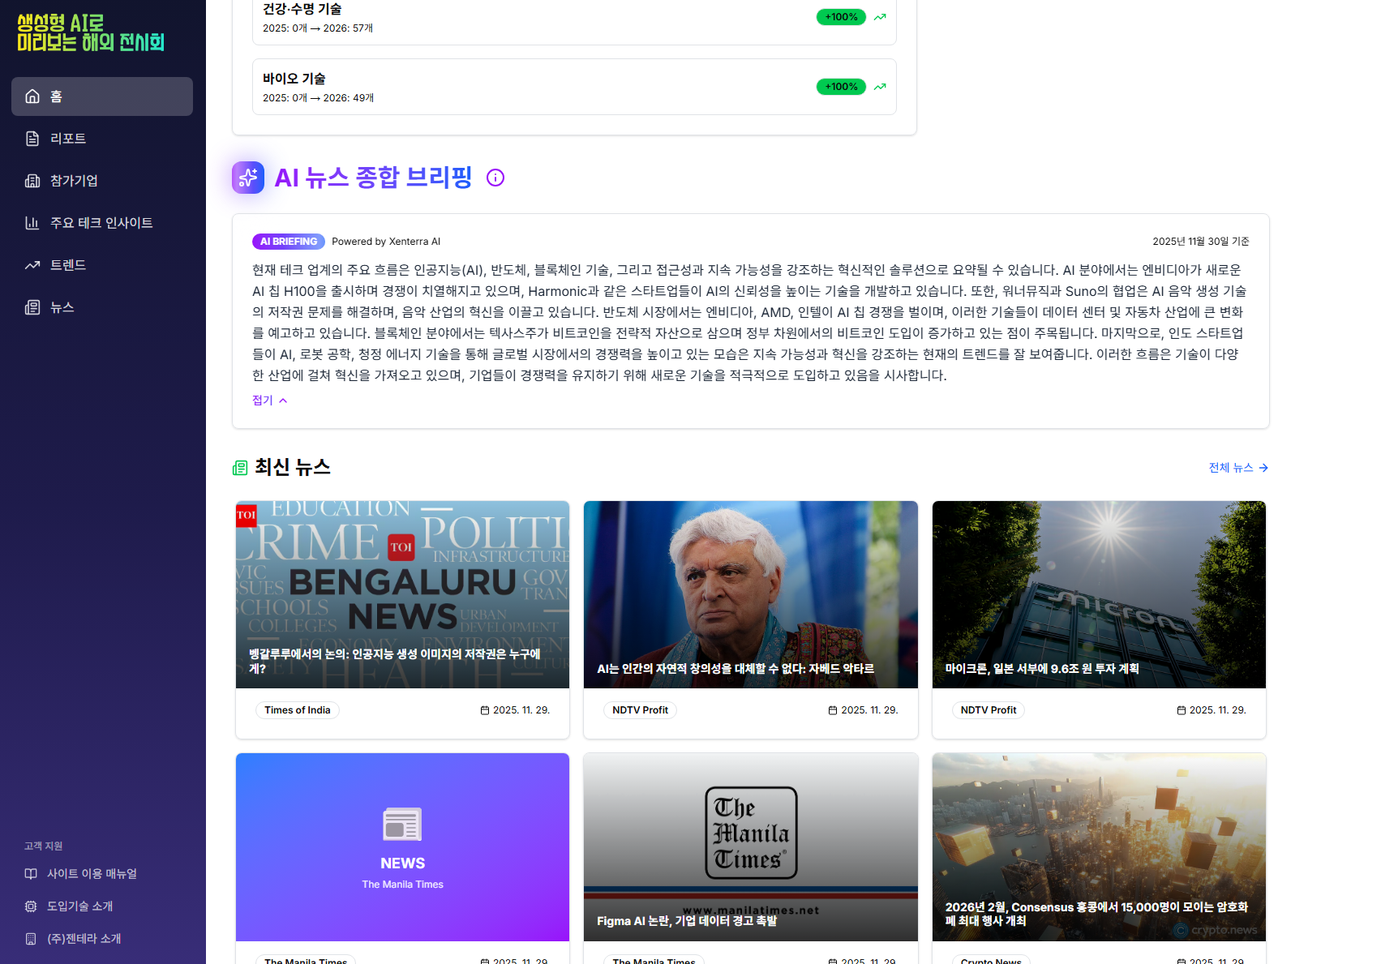The image size is (1381, 964).
Task: Collapse the briefing with 접기
Action: click(270, 401)
